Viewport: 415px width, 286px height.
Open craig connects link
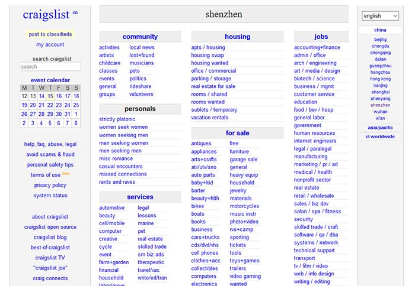(x=50, y=278)
